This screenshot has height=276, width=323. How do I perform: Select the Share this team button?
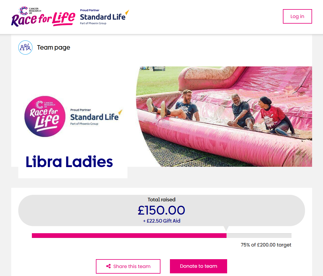(x=128, y=266)
